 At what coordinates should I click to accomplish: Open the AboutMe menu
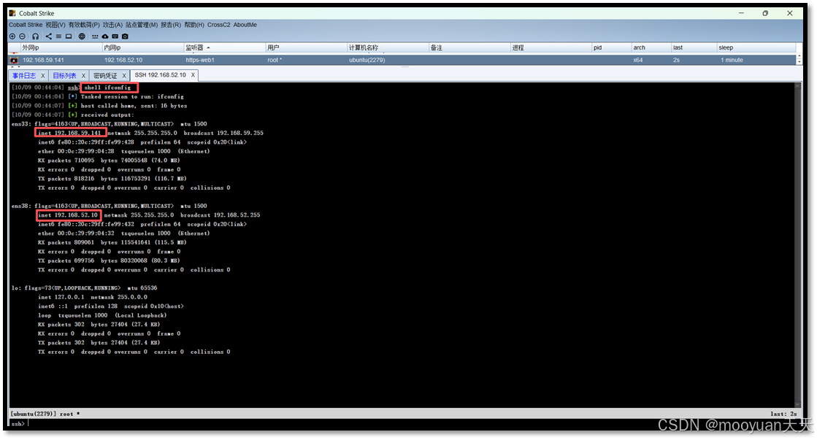tap(245, 25)
